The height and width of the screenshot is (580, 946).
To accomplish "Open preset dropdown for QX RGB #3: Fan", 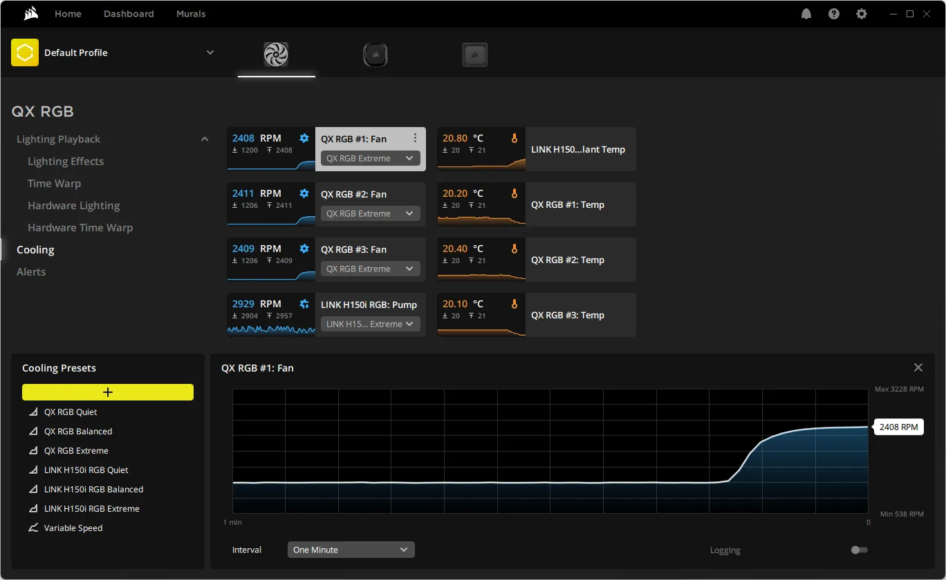I will coord(371,269).
